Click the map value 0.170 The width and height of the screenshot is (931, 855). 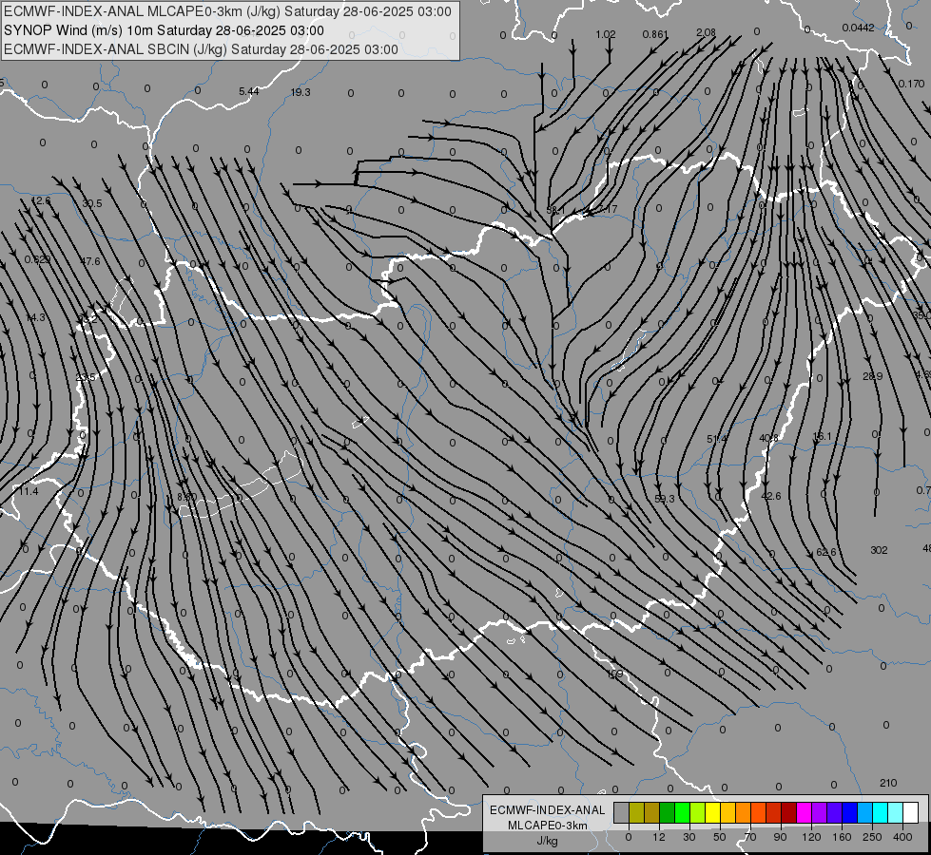point(911,84)
